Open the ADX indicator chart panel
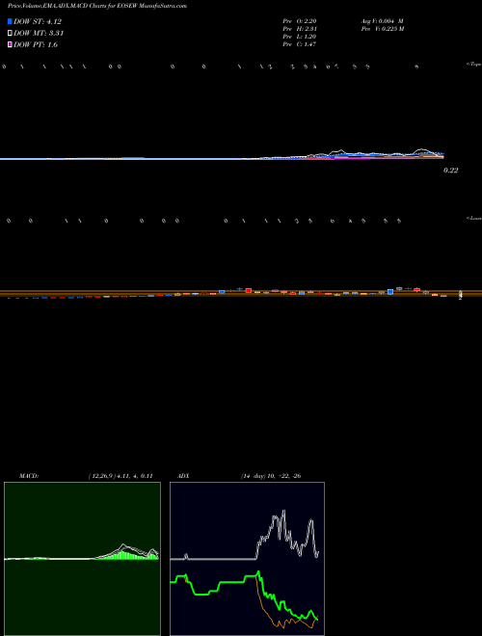Viewport: 482px width, 636px height. pyautogui.click(x=247, y=559)
